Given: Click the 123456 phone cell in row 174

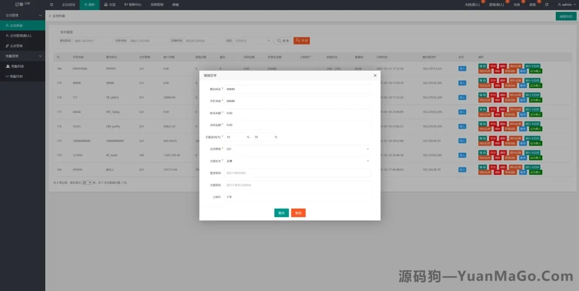Looking at the screenshot, I should [77, 155].
